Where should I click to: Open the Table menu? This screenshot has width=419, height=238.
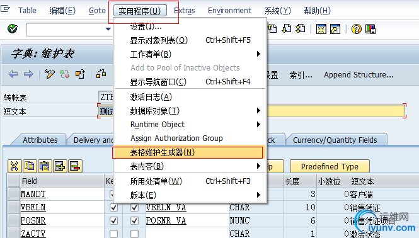(27, 11)
